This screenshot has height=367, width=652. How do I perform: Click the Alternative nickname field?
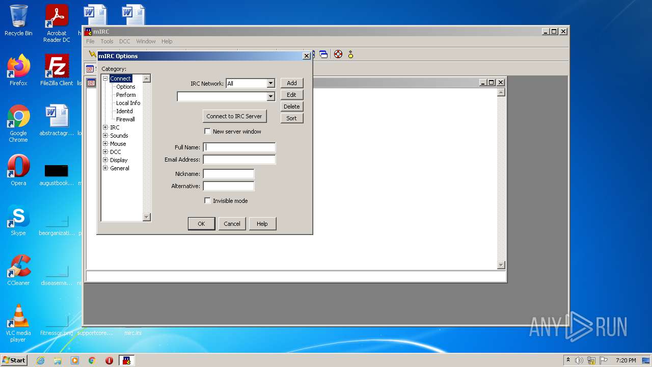pos(229,186)
